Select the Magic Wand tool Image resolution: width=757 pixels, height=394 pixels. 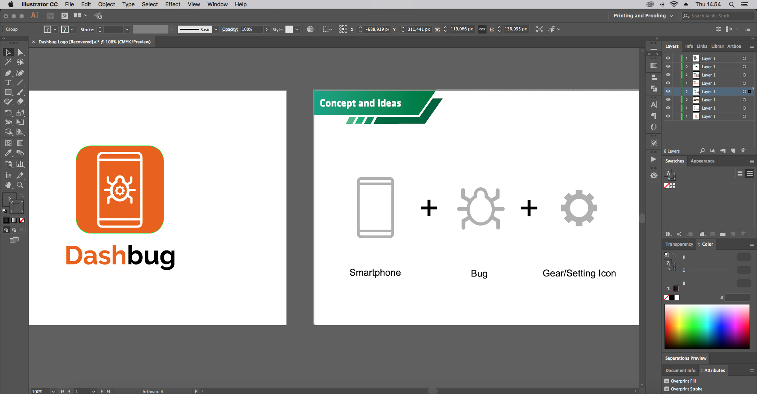pos(8,62)
